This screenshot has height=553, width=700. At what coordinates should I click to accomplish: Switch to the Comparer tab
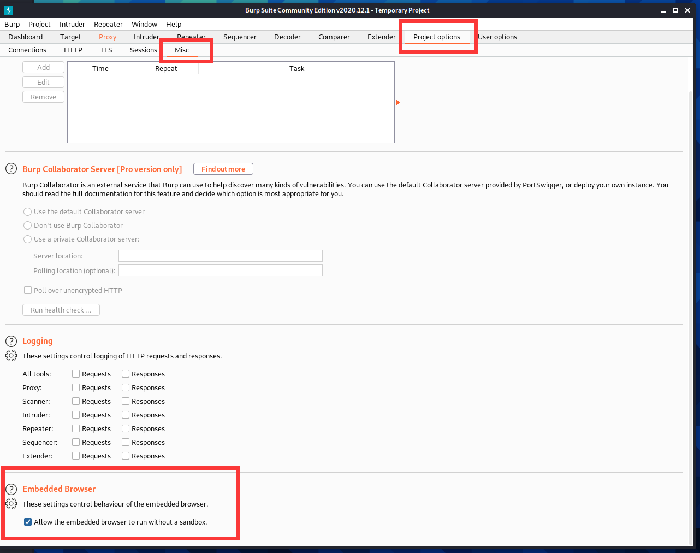pyautogui.click(x=334, y=37)
